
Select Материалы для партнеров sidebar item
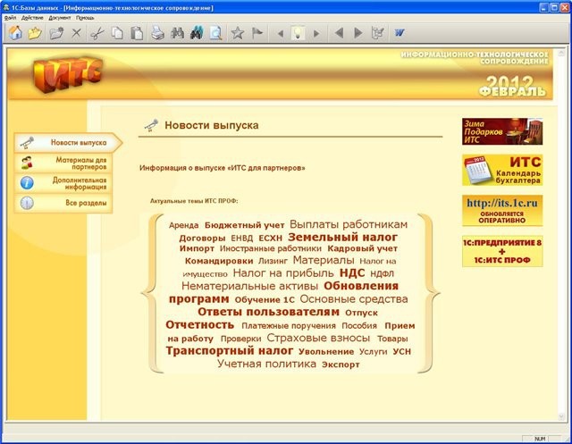(x=63, y=163)
